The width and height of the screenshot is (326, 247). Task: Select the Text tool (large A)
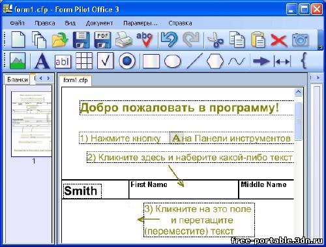(x=42, y=61)
